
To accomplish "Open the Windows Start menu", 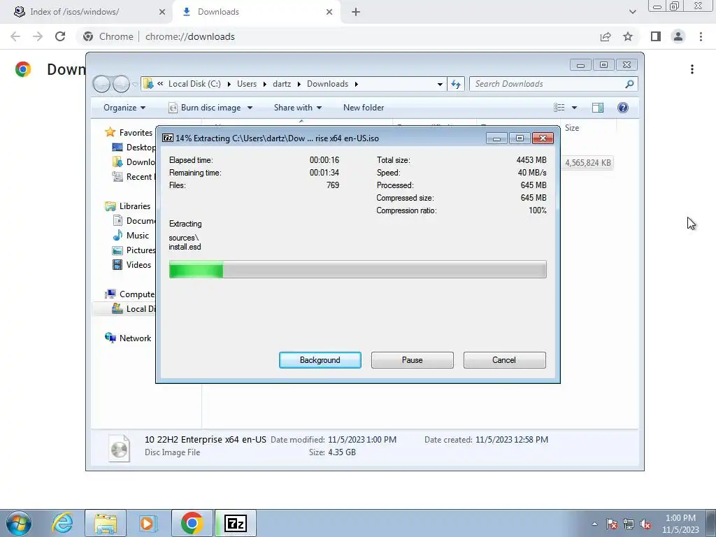I will pyautogui.click(x=18, y=523).
